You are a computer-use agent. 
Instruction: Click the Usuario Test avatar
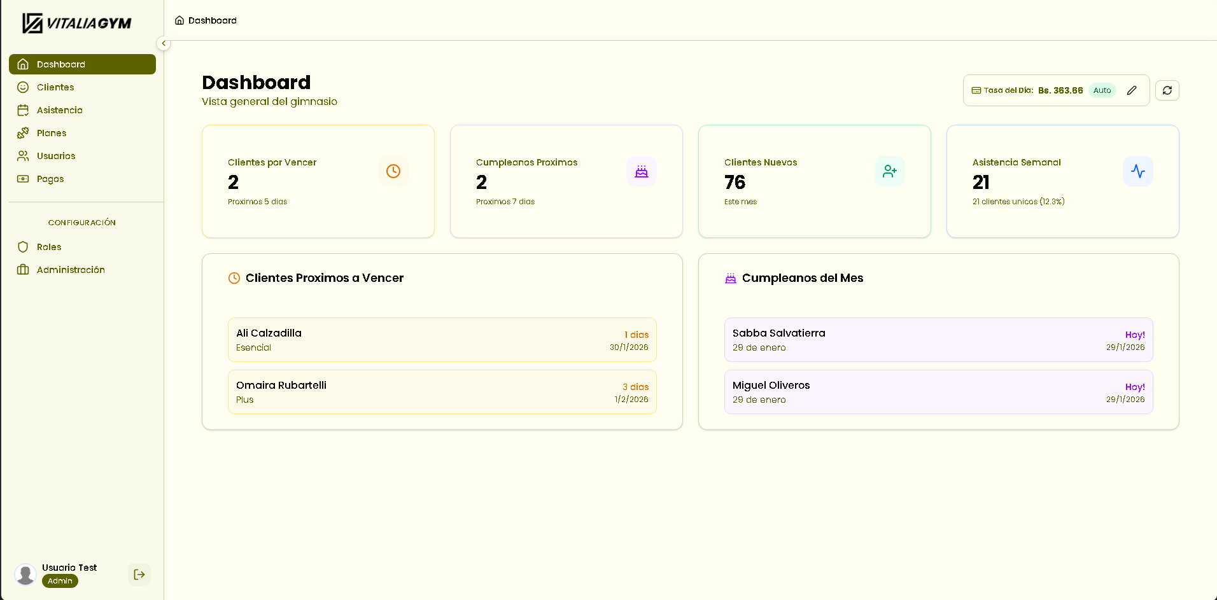pos(25,574)
